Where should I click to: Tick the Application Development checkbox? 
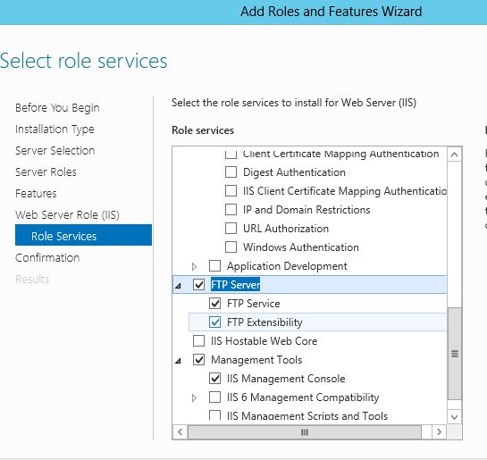215,265
